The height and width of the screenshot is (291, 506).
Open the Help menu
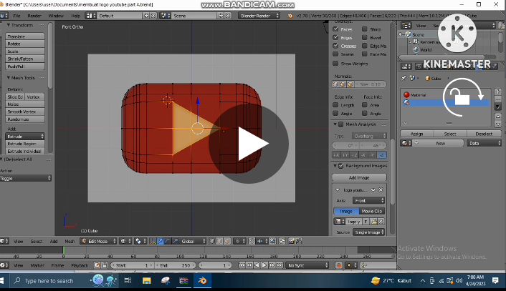75,16
